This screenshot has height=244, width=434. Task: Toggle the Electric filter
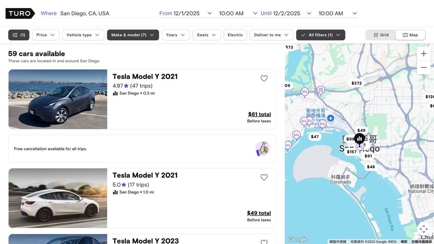235,35
